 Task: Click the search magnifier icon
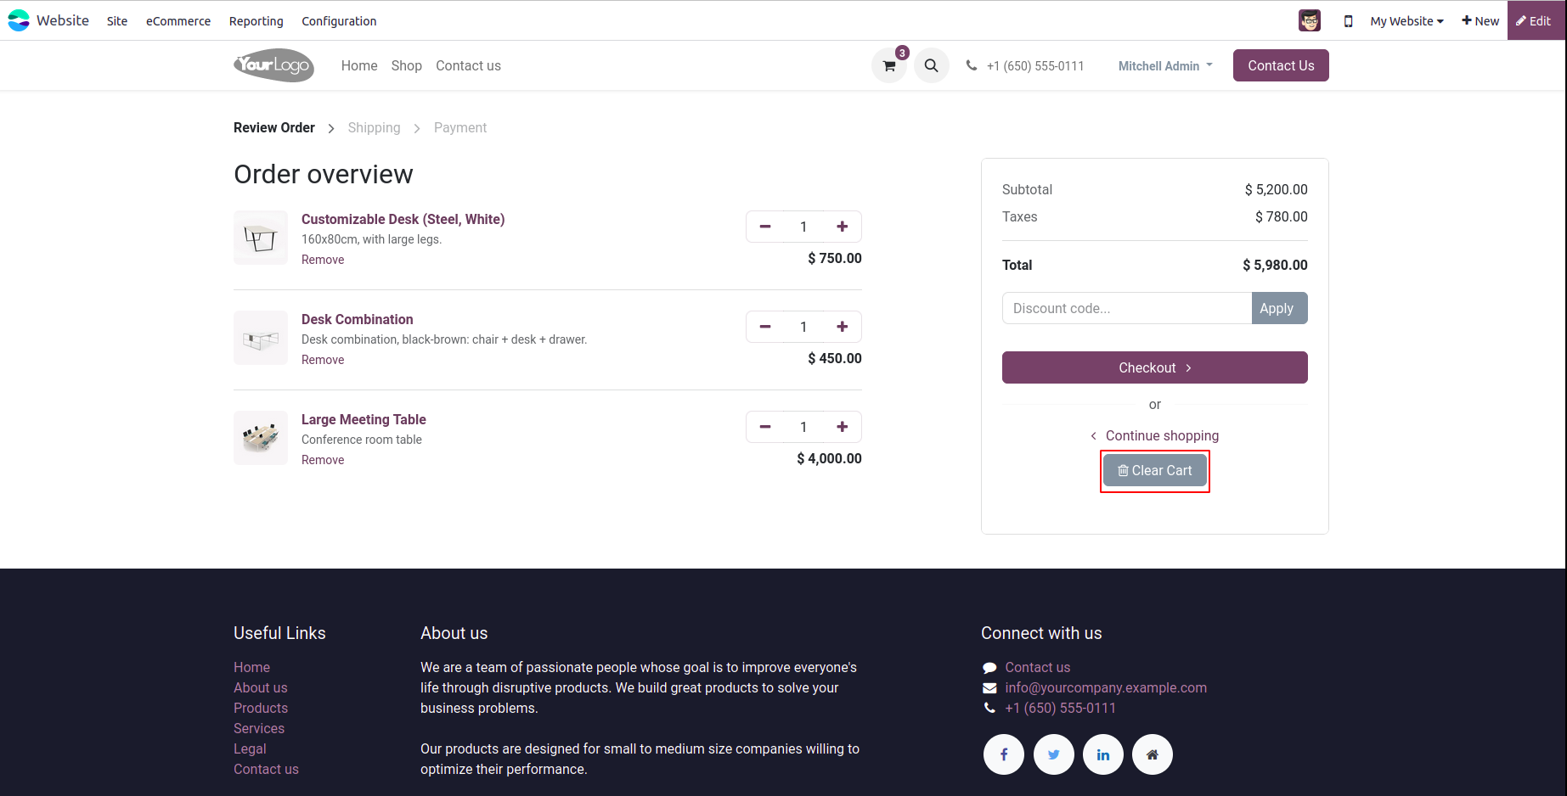932,66
